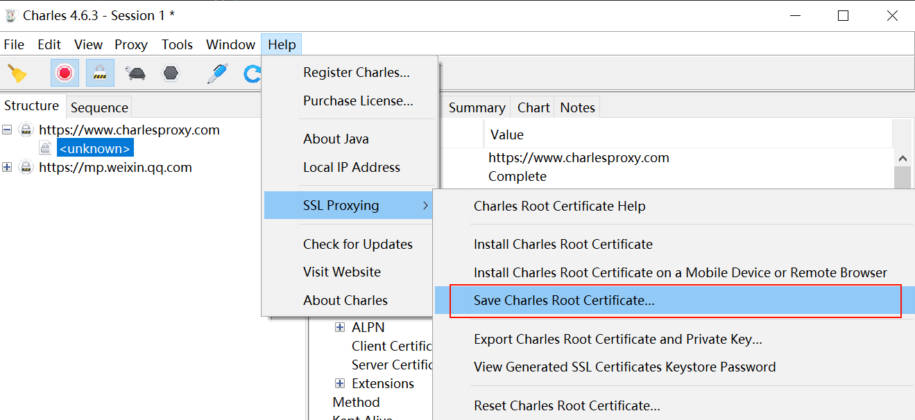
Task: Enable throttling with the turtle icon
Action: tap(135, 73)
